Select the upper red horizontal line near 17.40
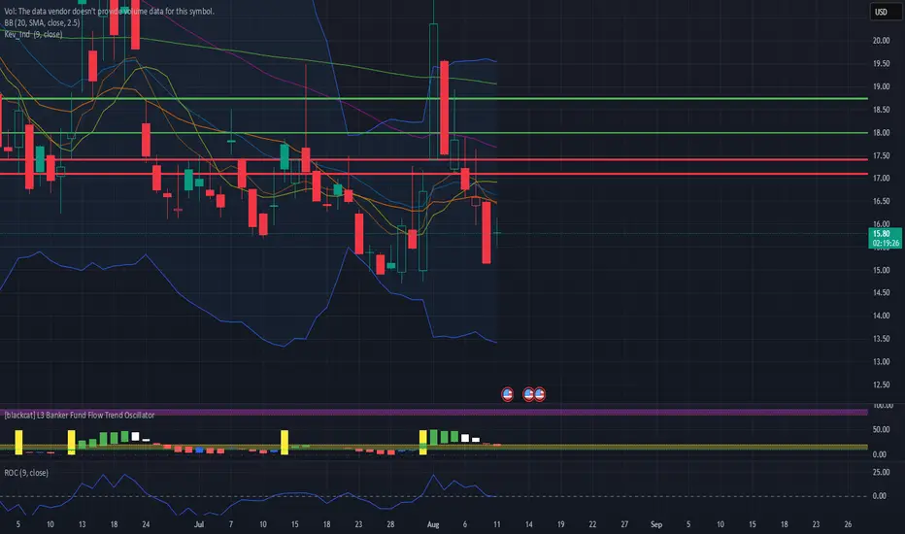Screen dimensions: 905x534 (434, 160)
